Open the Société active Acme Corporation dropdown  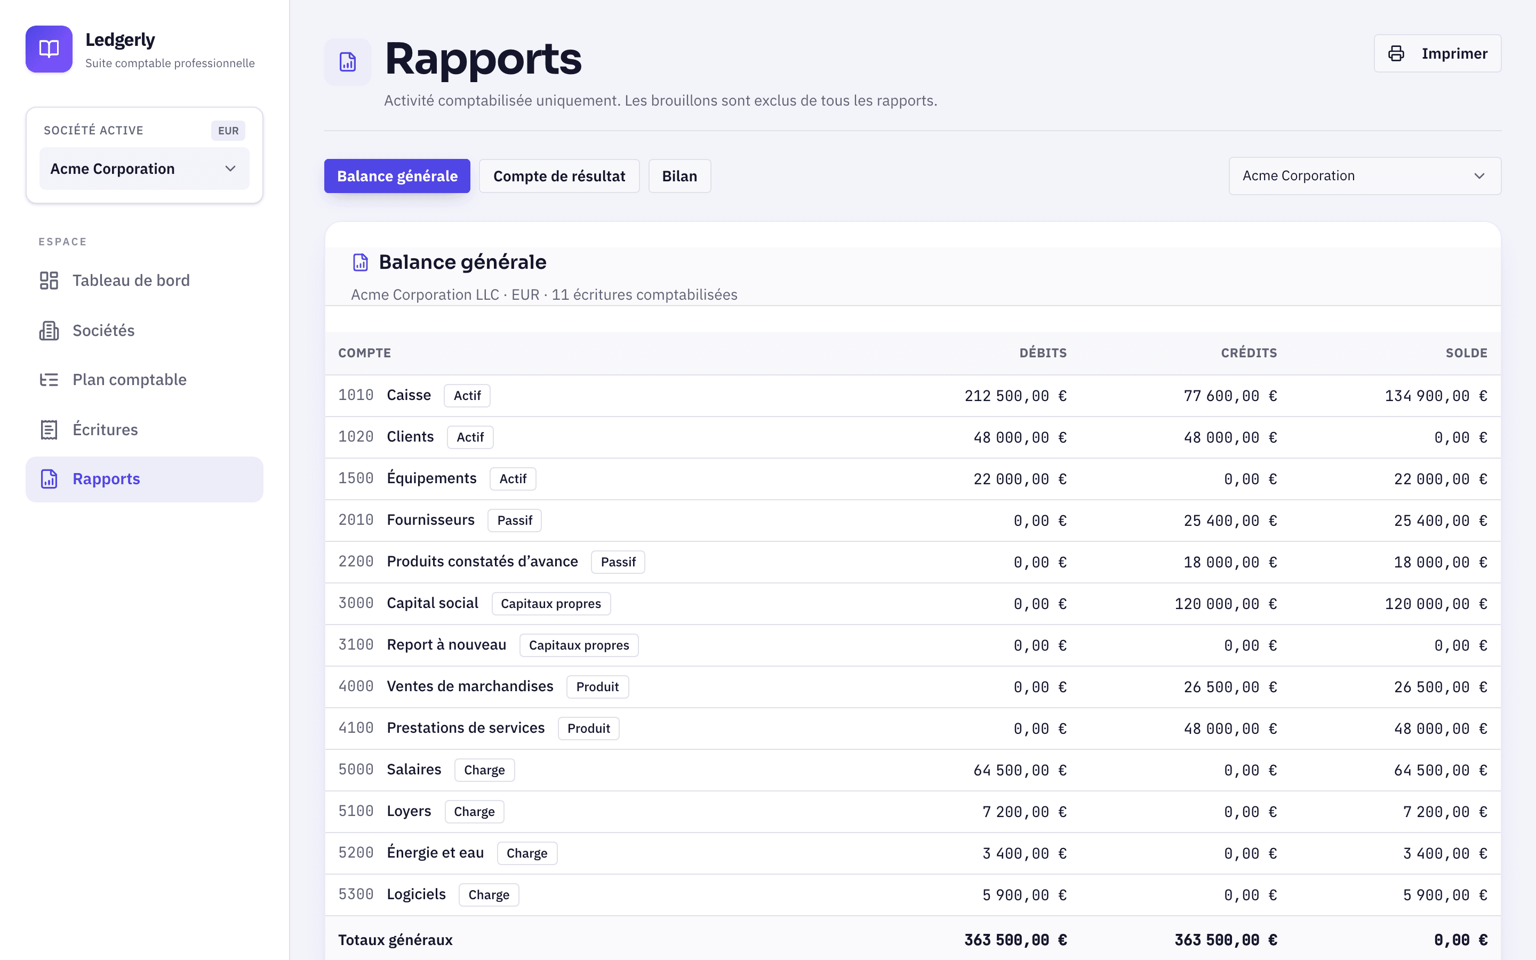pyautogui.click(x=144, y=169)
